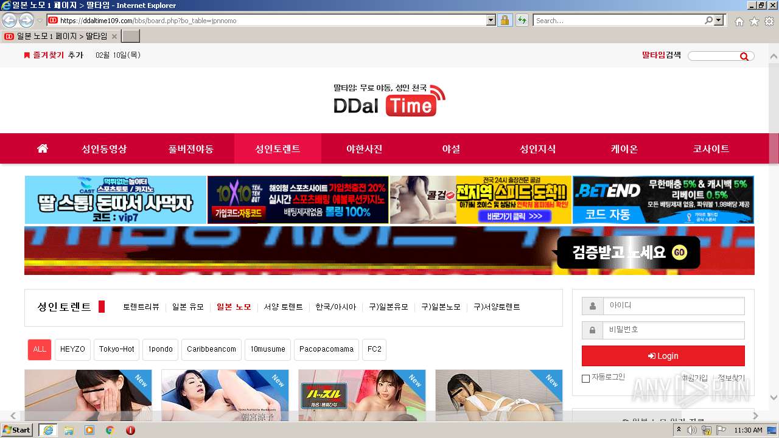The width and height of the screenshot is (779, 438).
Task: Filter by FC2 category
Action: click(x=374, y=349)
